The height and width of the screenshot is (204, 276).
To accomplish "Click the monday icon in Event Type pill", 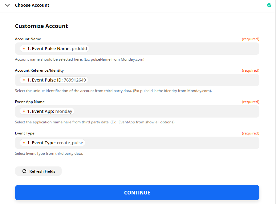I will click(24, 143).
